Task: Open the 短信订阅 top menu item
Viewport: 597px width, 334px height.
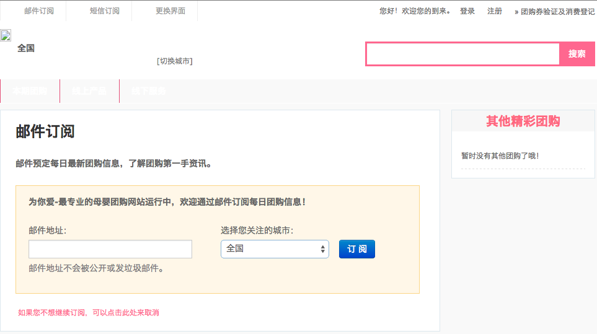Action: click(x=105, y=11)
